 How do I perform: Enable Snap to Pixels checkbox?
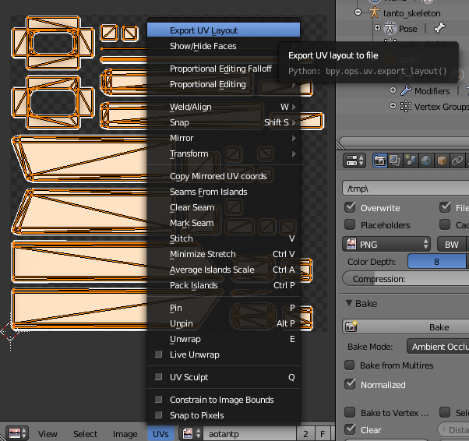(x=158, y=415)
